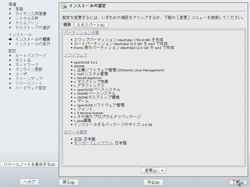This screenshot has height=187, width=250.
Task: Click the ハードウェア設定 step in sidebar
Action: pyautogui.click(x=31, y=88)
